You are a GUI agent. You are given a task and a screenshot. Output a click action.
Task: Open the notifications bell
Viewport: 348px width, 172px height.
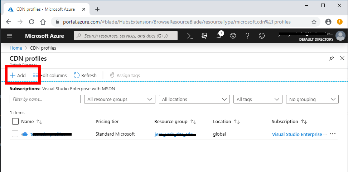click(x=219, y=36)
